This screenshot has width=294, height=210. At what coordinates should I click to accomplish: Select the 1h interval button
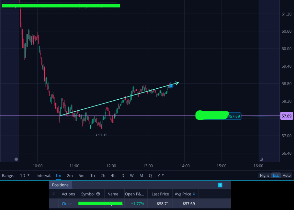click(92, 175)
